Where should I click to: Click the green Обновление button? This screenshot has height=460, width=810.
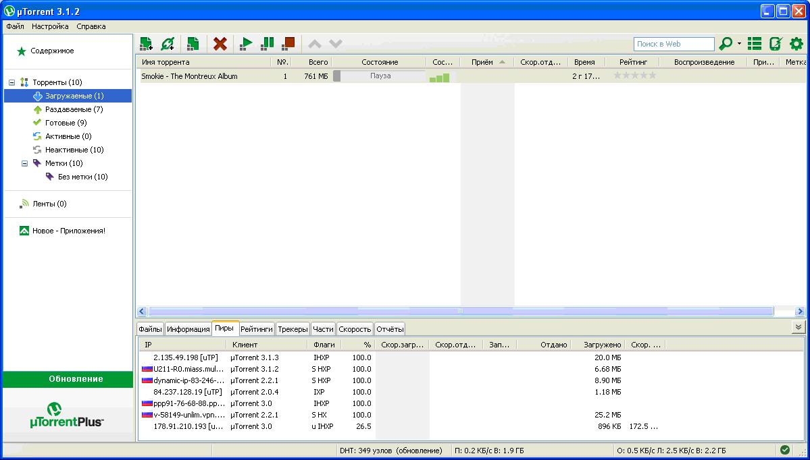68,379
